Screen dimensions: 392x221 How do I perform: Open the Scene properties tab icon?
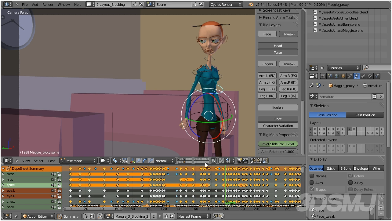point(330,76)
